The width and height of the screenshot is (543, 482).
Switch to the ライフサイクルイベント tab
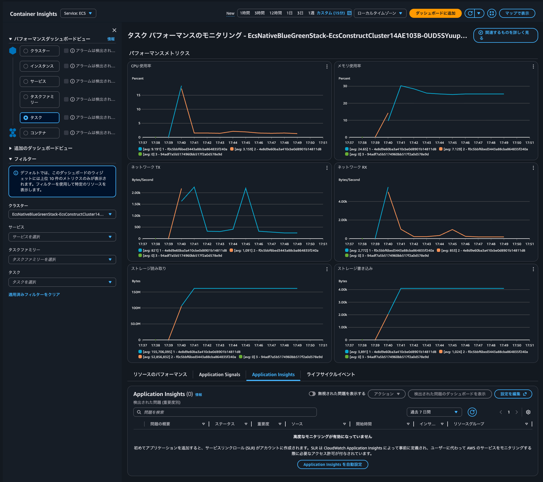(330, 374)
